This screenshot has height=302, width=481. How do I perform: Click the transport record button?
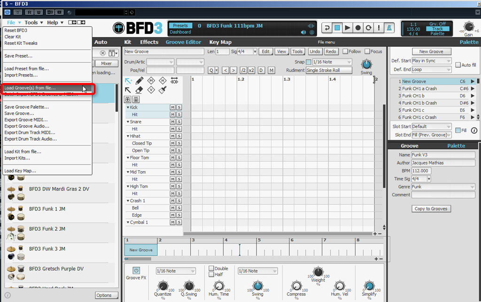point(358,28)
